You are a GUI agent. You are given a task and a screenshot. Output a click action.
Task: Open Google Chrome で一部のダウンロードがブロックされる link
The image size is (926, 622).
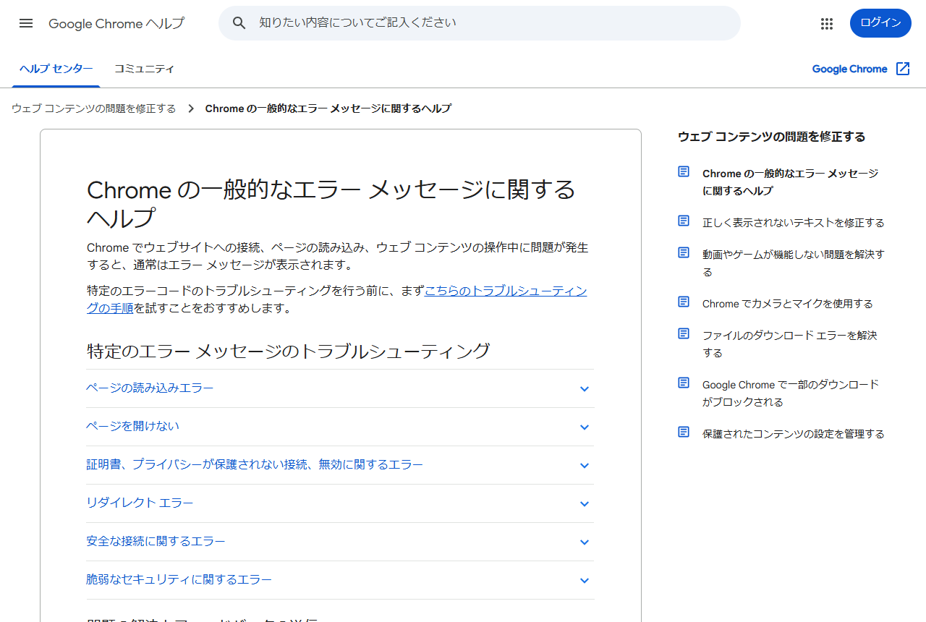791,393
